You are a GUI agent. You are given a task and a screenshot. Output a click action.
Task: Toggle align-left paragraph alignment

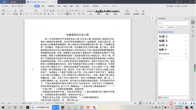[58, 14]
